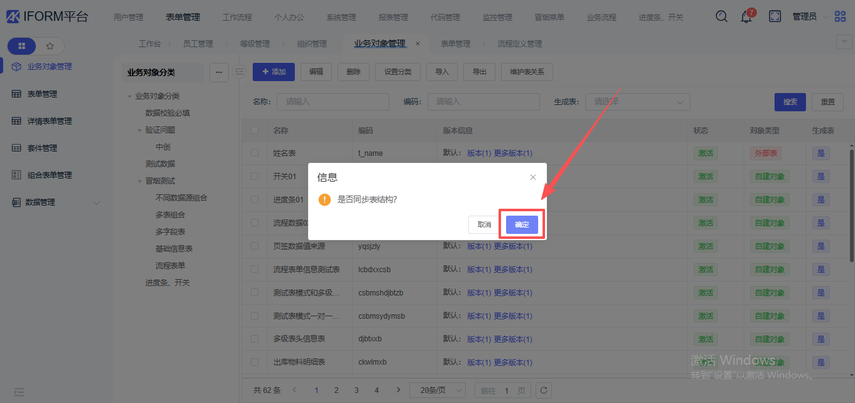Click the search magnifier icon in header

(x=722, y=16)
